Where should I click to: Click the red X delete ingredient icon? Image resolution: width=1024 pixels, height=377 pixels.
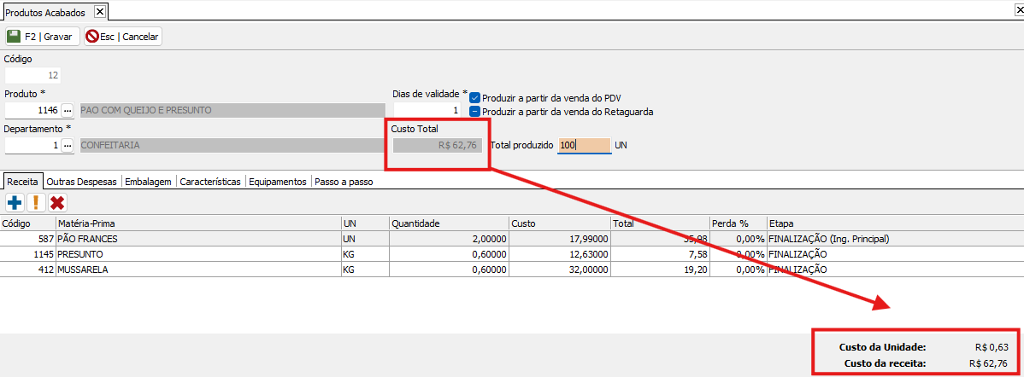pyautogui.click(x=57, y=202)
